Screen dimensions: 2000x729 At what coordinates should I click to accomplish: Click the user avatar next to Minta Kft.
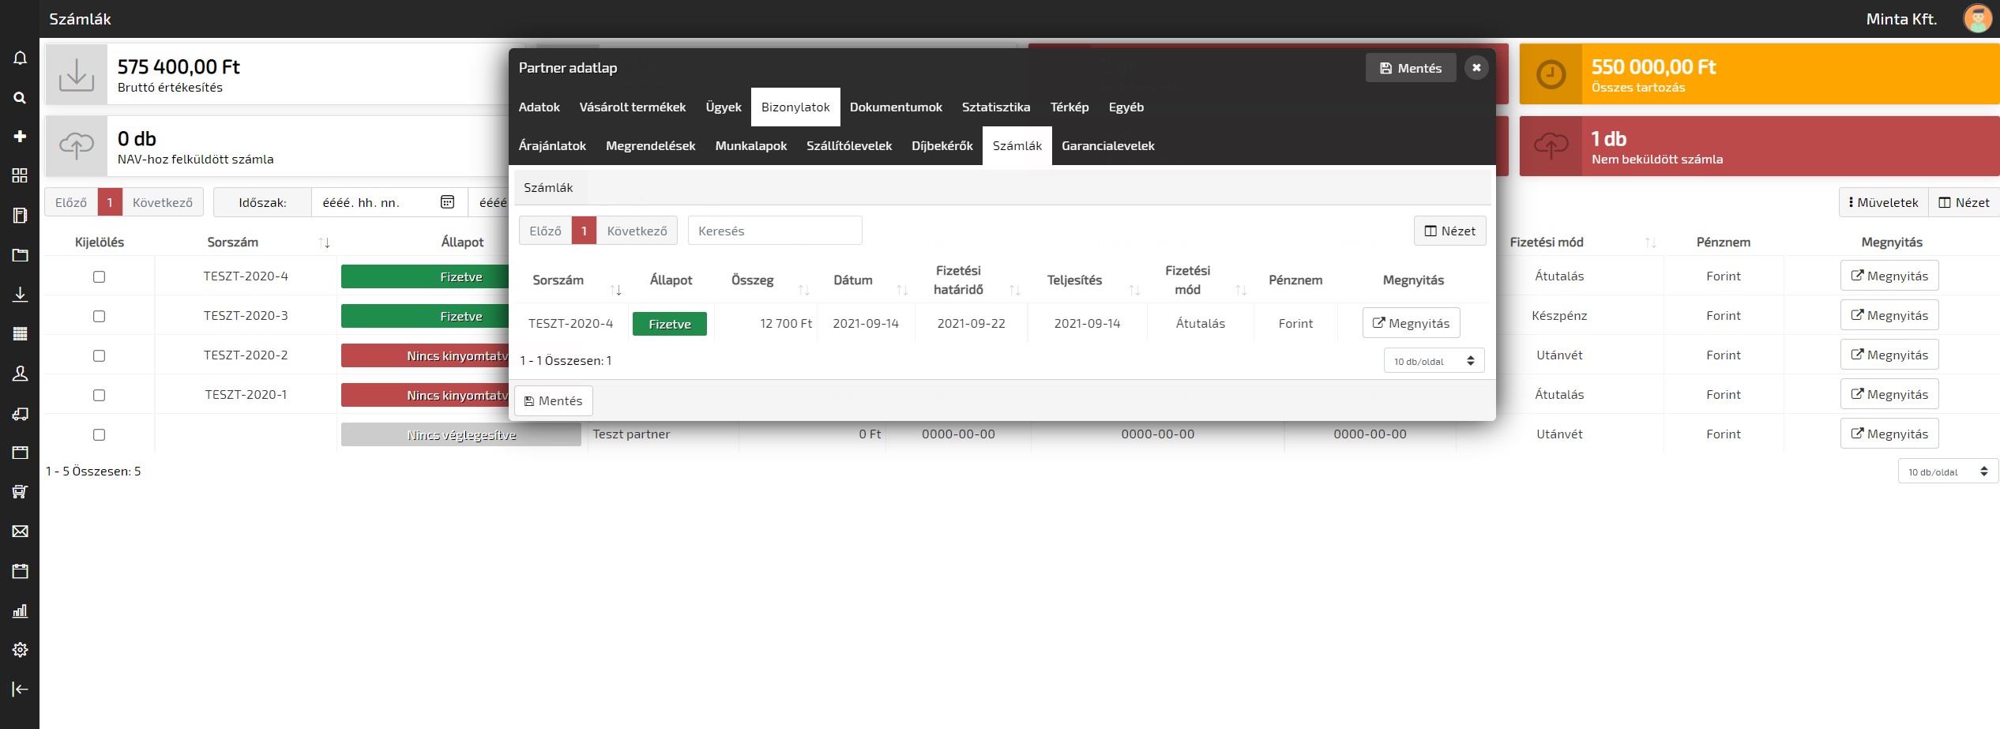[x=1977, y=19]
